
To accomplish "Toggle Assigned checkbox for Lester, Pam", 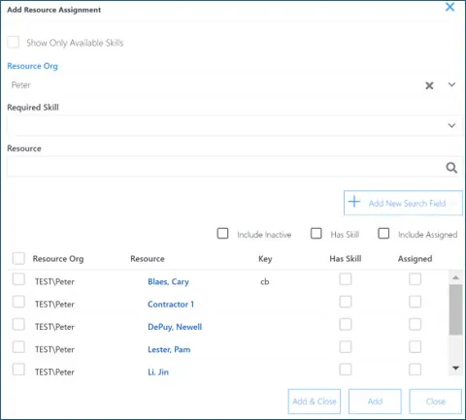I will [x=416, y=347].
